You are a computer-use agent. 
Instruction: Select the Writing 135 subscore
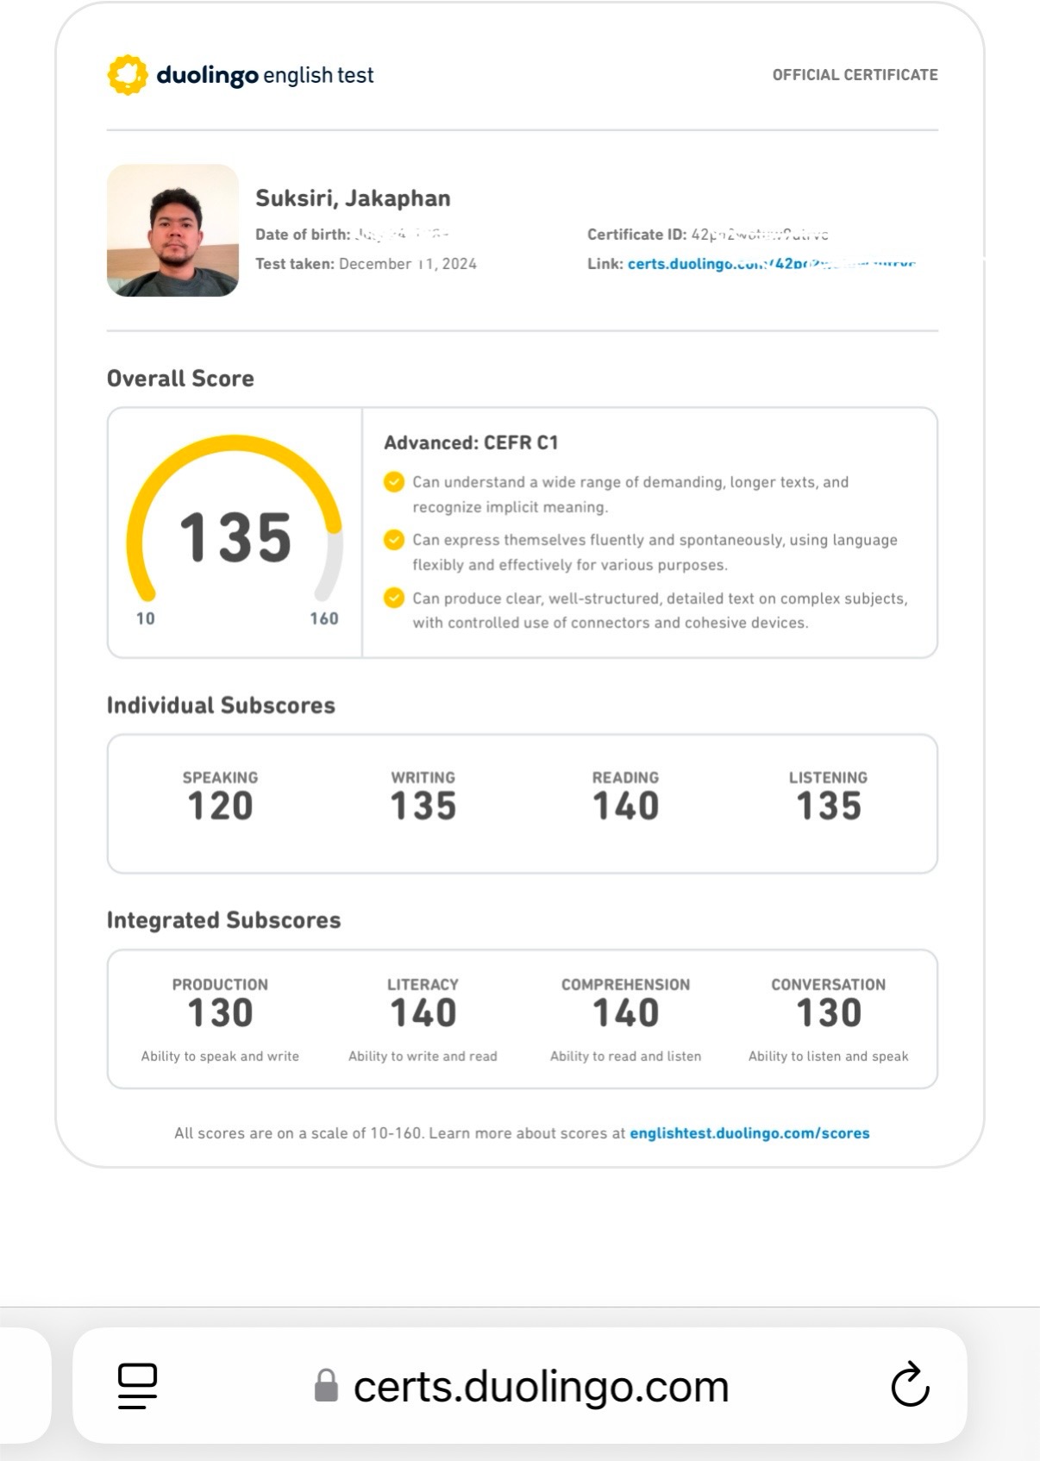click(x=423, y=796)
